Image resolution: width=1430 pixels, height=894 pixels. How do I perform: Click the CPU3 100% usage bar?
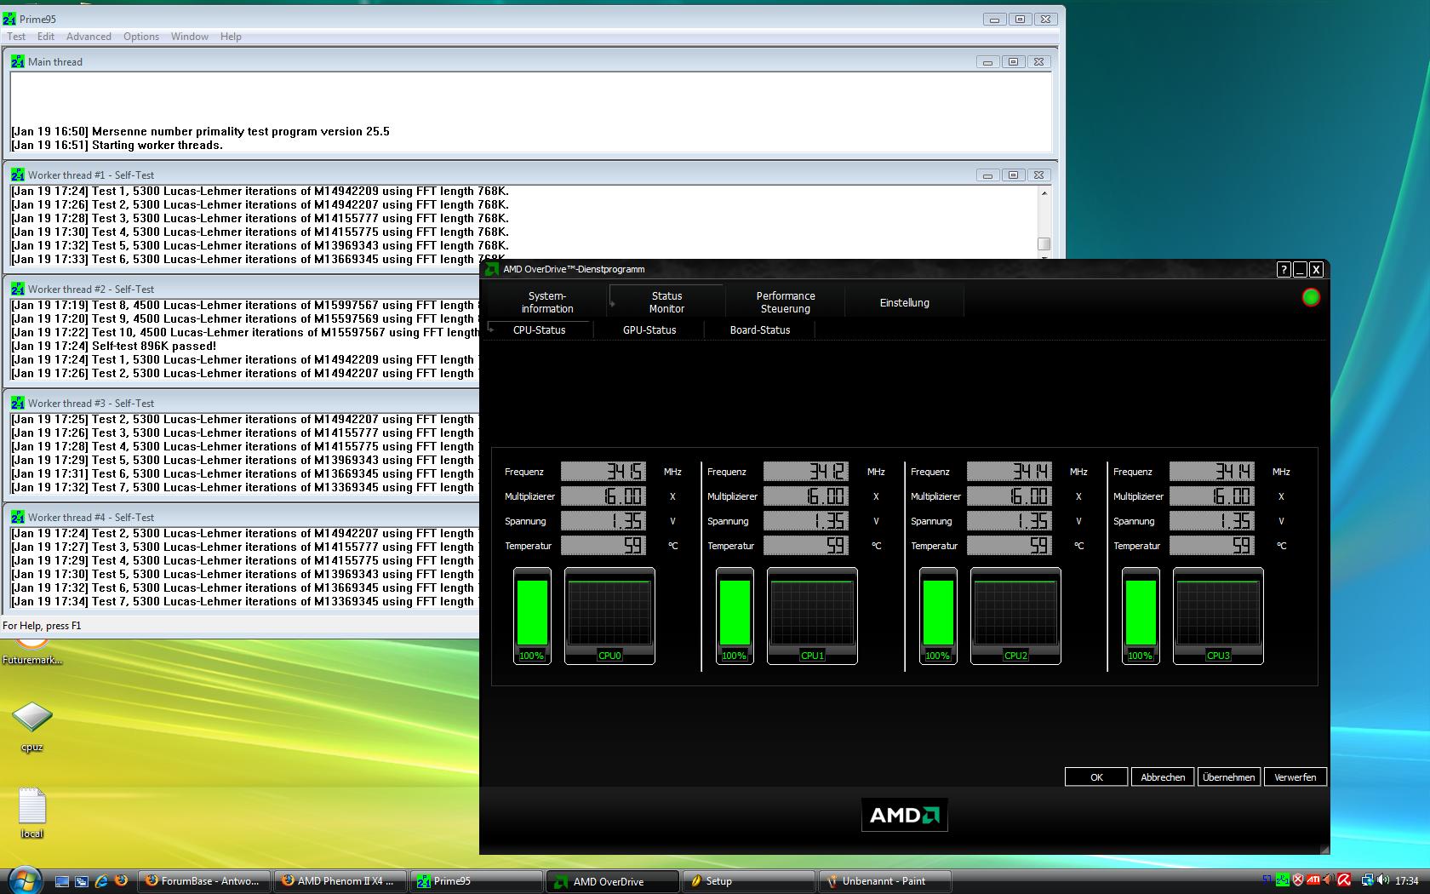point(1141,616)
